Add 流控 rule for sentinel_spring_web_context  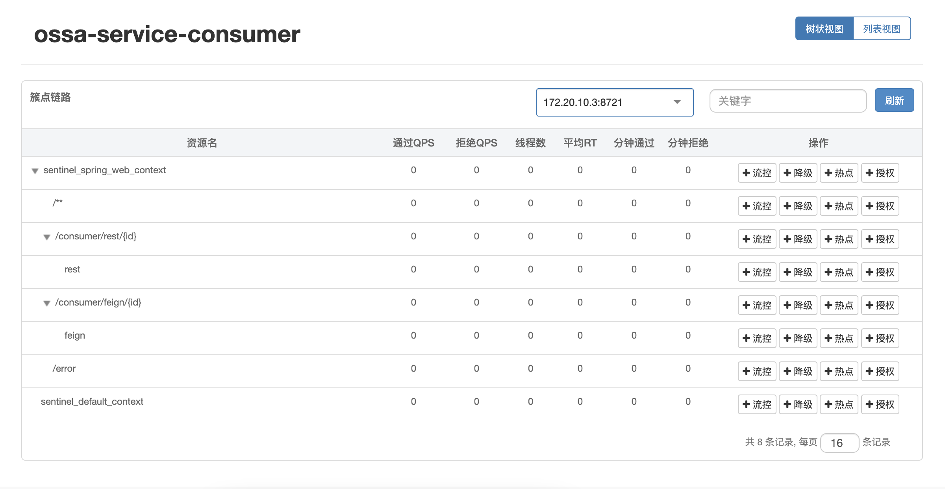tap(757, 173)
